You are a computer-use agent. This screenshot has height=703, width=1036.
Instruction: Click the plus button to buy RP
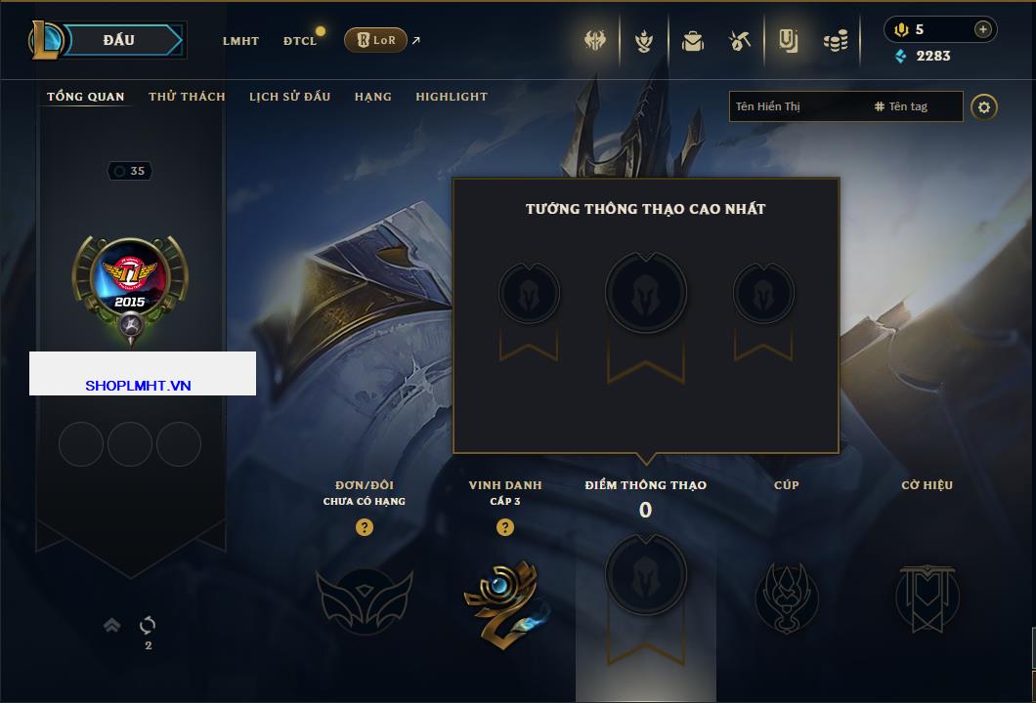click(x=983, y=29)
